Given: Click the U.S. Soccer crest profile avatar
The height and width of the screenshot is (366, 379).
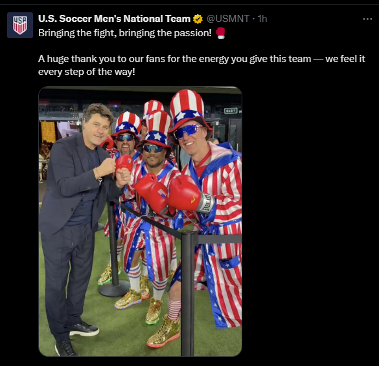Looking at the screenshot, I should (x=20, y=25).
